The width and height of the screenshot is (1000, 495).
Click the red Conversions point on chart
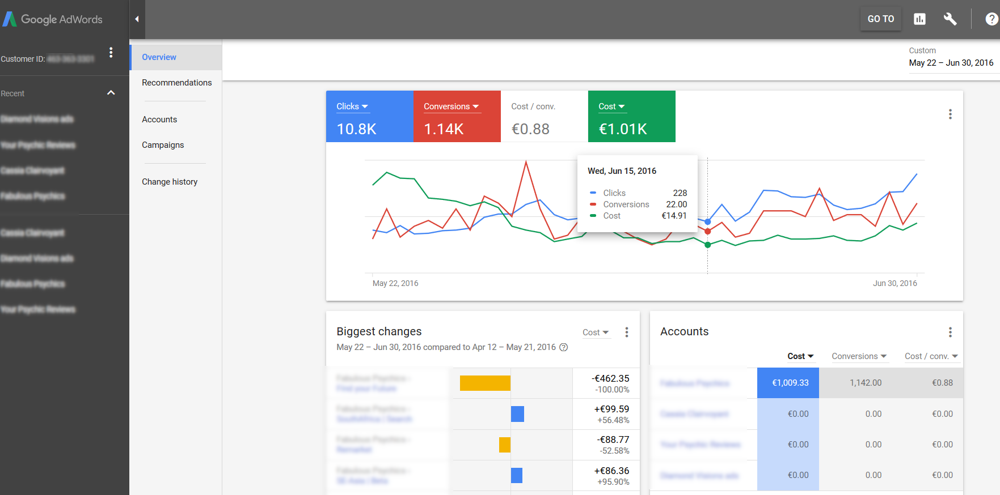click(707, 231)
